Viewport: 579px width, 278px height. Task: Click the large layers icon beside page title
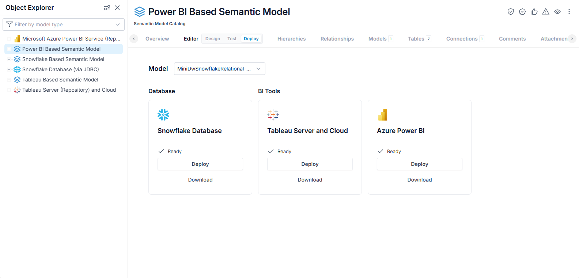tap(140, 12)
